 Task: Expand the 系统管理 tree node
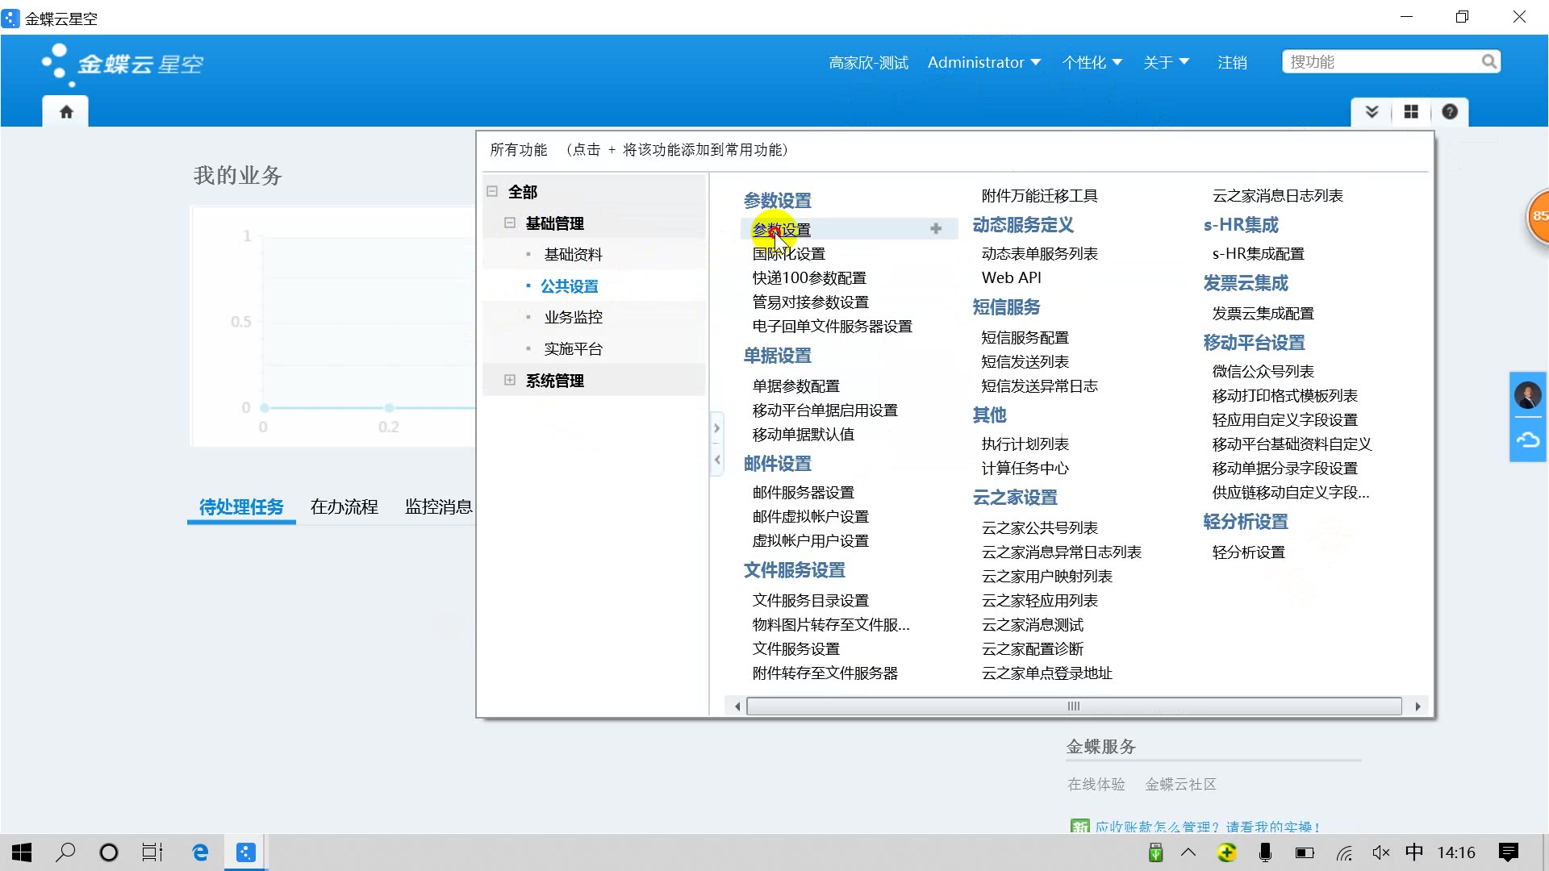tap(510, 380)
